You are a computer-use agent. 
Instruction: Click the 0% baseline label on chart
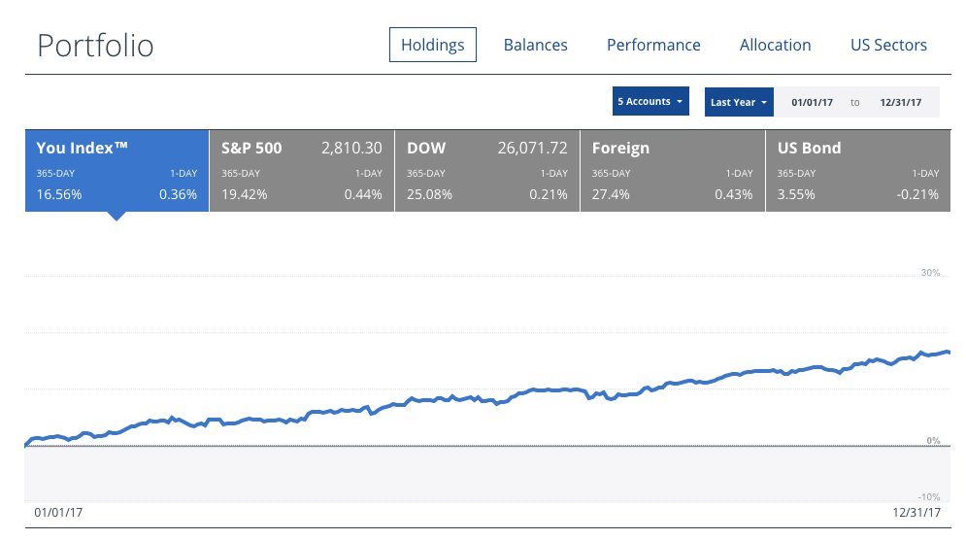[932, 441]
